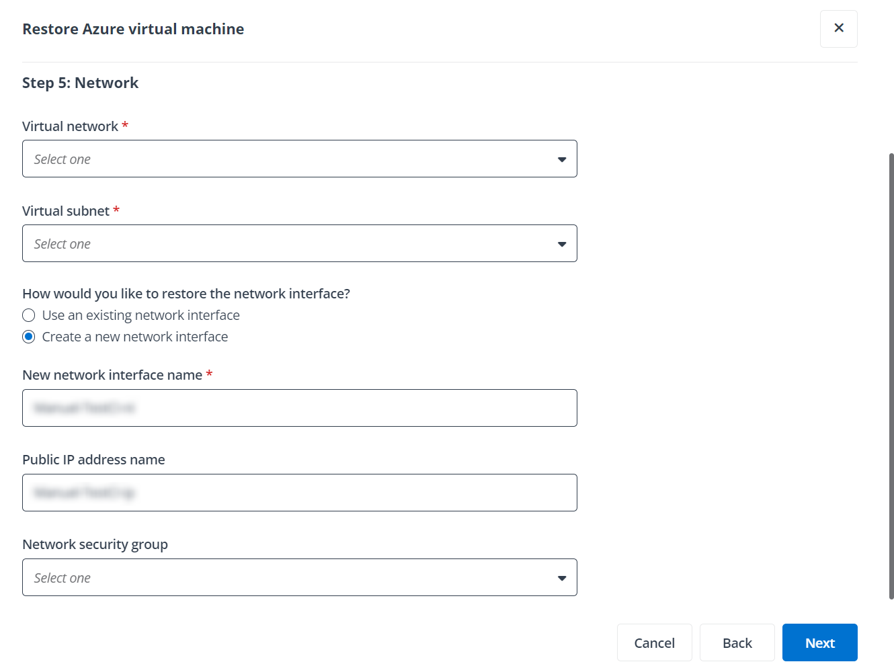
Task: Click the Back button
Action: click(737, 642)
